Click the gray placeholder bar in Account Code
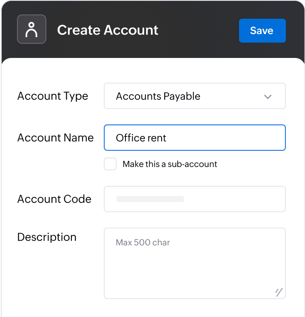 point(150,199)
